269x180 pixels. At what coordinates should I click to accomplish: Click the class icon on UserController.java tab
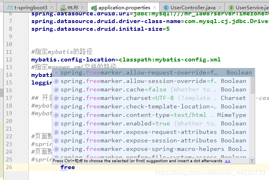pyautogui.click(x=166, y=8)
